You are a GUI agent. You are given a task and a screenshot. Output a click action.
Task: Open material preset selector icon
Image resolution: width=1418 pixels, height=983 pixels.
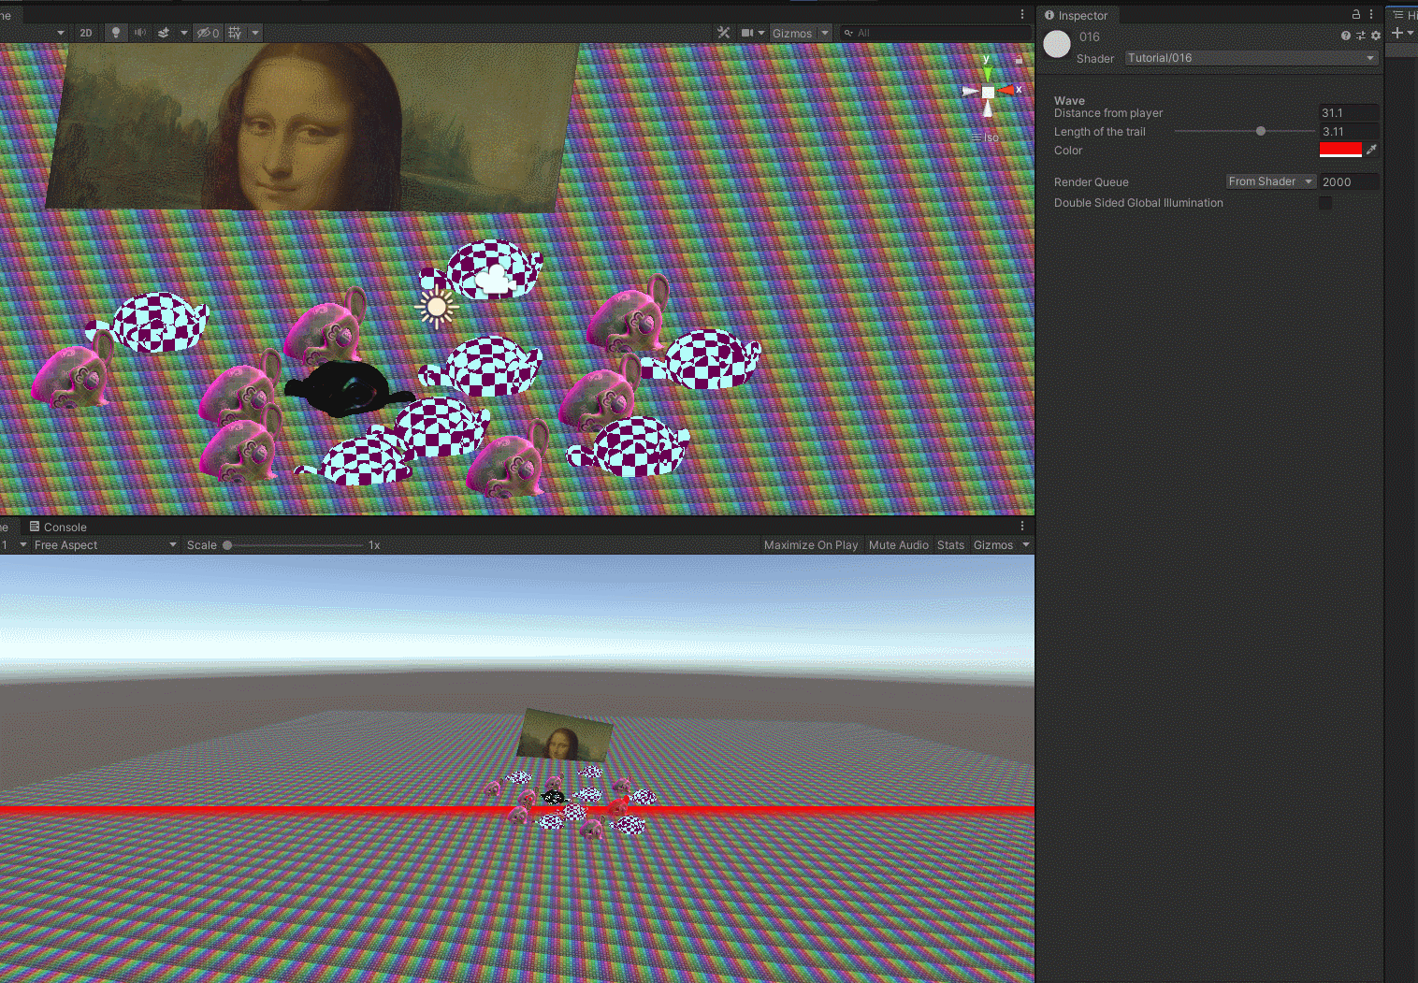coord(1361,36)
